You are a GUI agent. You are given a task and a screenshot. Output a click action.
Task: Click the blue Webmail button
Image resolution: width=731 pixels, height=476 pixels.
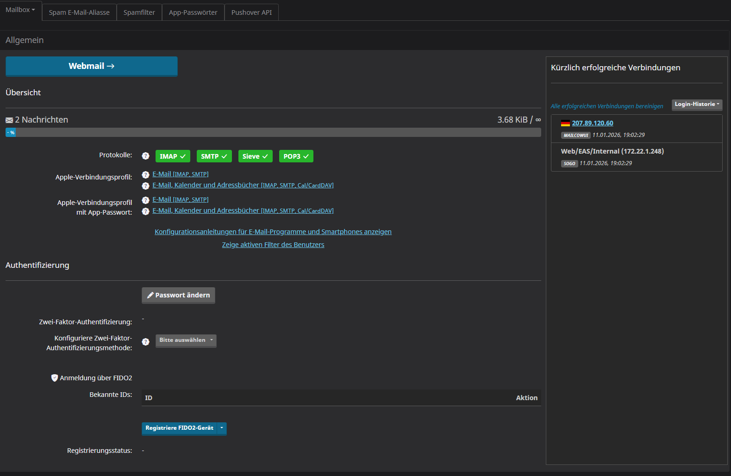click(x=91, y=66)
